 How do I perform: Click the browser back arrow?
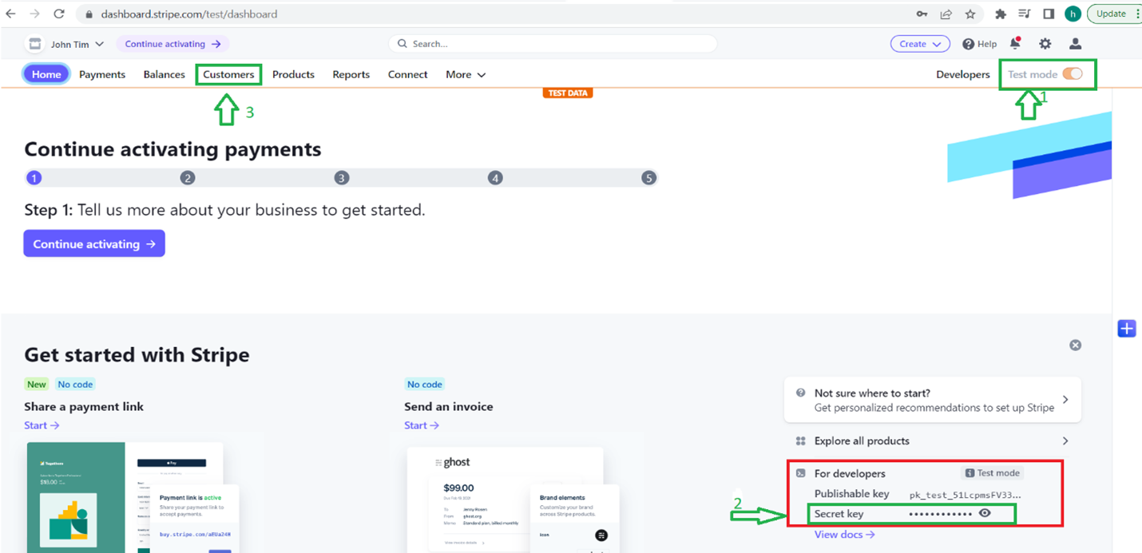coord(10,14)
